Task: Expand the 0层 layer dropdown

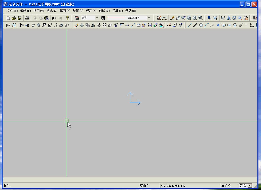Action: pos(97,18)
